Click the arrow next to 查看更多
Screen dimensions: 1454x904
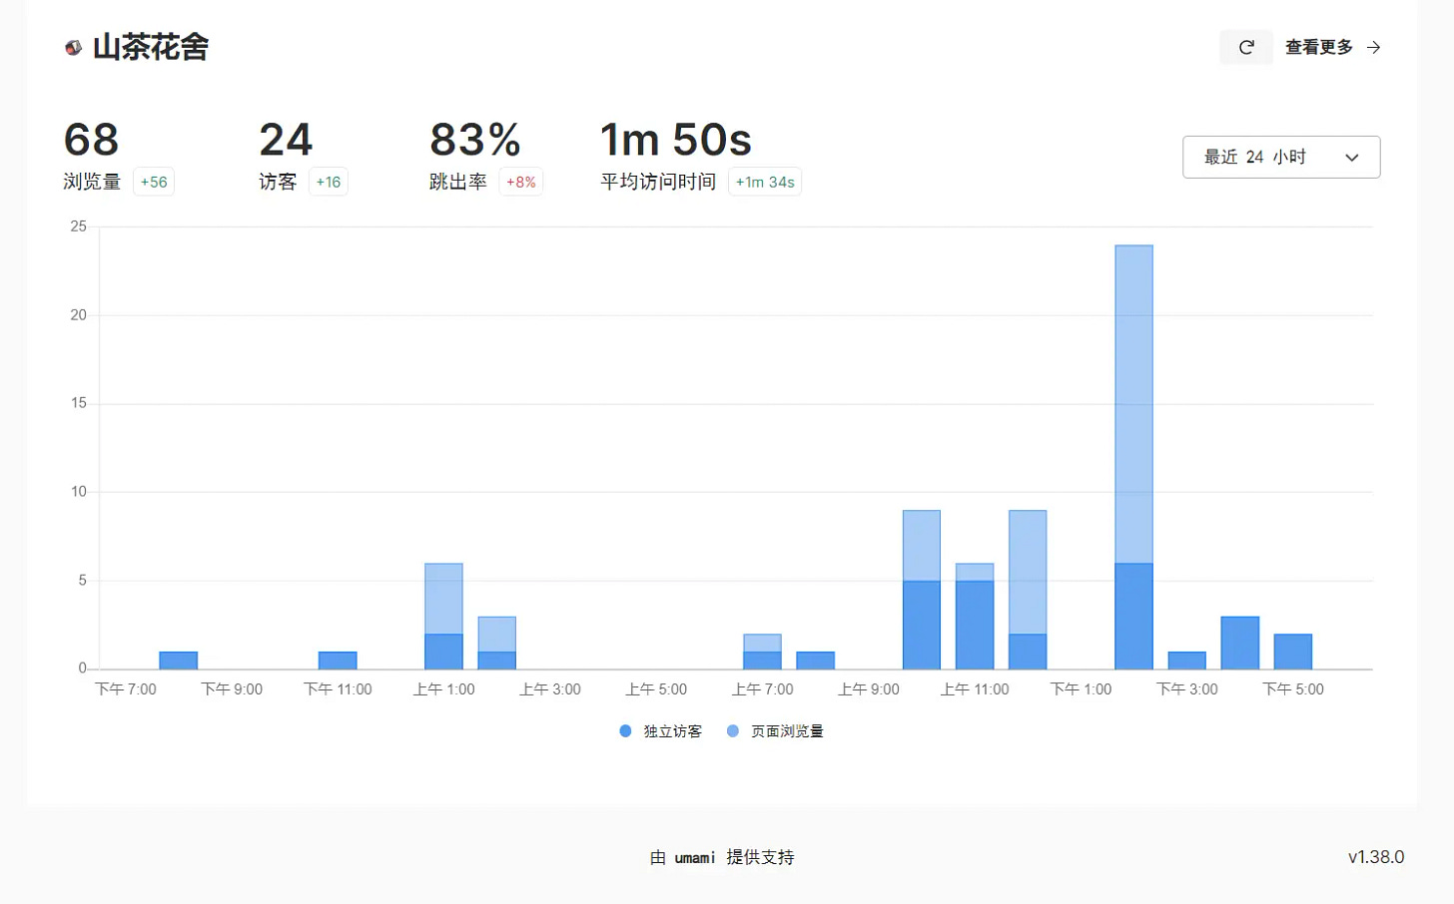[1374, 47]
